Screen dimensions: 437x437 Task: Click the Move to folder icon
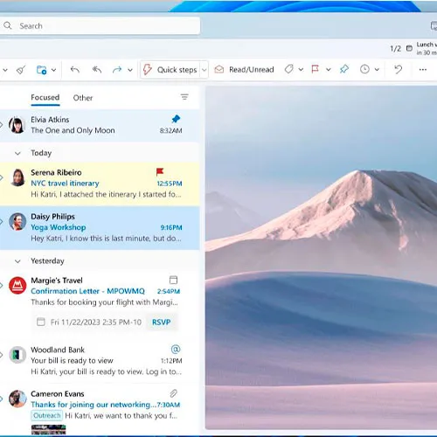pyautogui.click(x=41, y=70)
